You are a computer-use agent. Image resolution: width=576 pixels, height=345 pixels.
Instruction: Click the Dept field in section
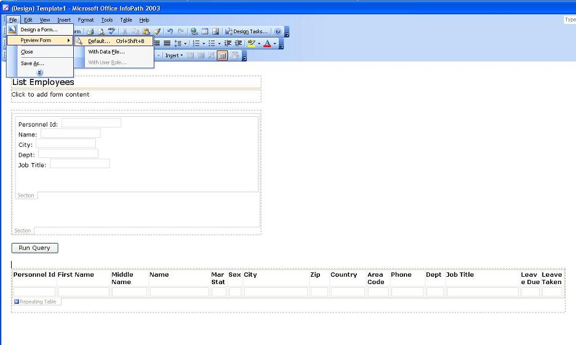pyautogui.click(x=68, y=153)
